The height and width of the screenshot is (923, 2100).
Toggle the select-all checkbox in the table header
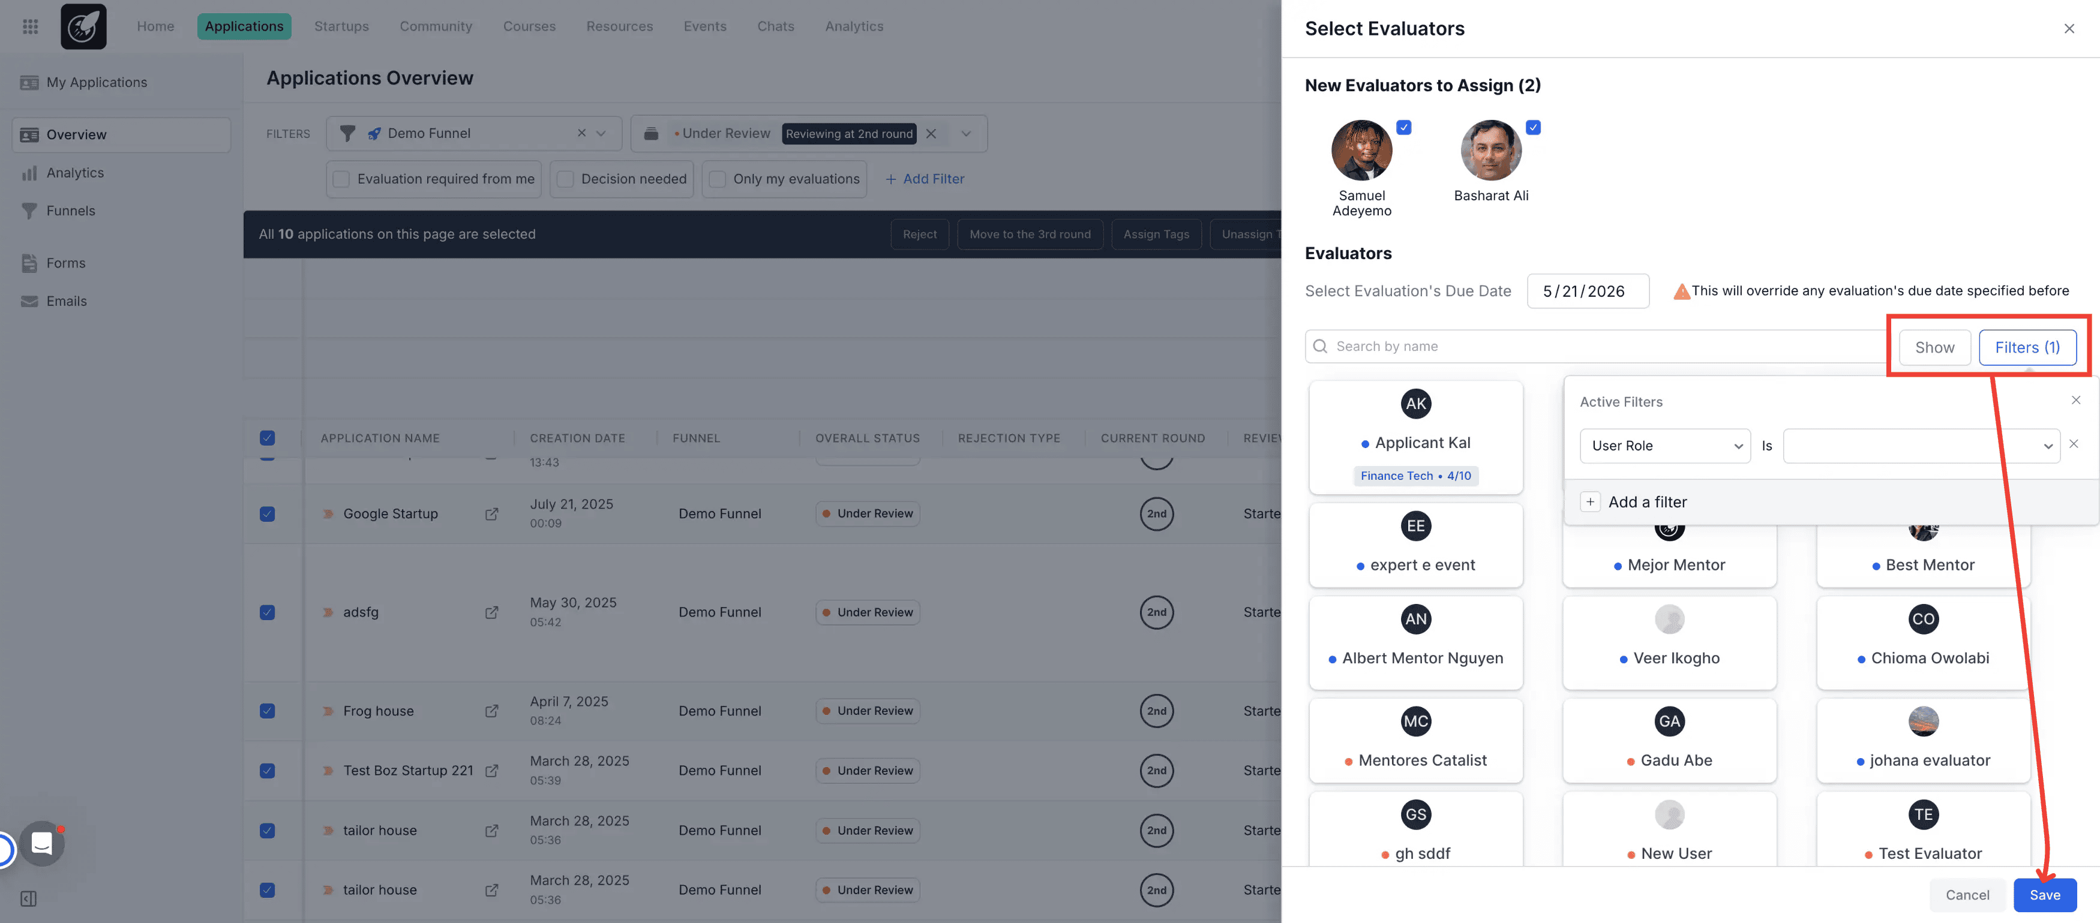pyautogui.click(x=268, y=438)
